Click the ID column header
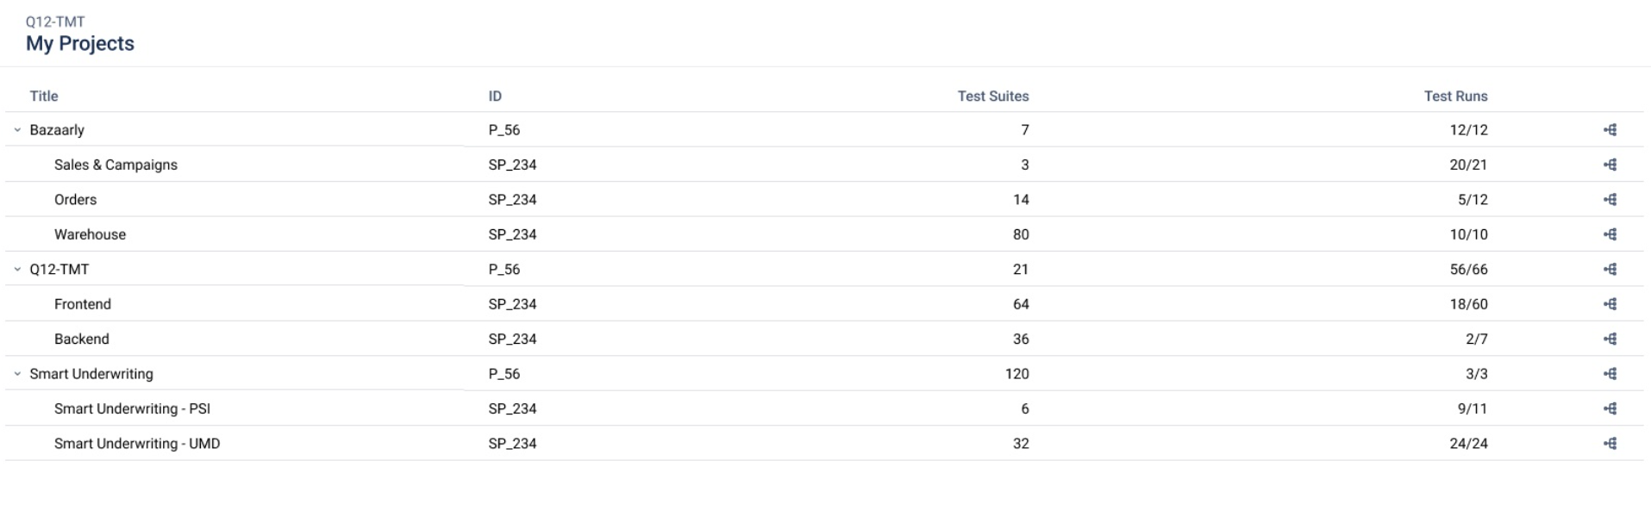Image resolution: width=1651 pixels, height=517 pixels. click(x=495, y=97)
